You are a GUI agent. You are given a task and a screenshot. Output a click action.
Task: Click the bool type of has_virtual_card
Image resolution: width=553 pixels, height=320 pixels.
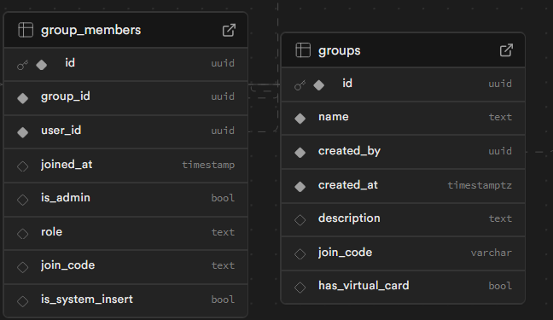click(500, 286)
